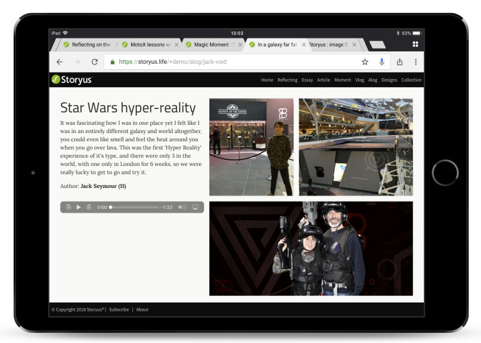Viewport: 481px width, 343px height.
Task: Reload the page with refresh icon
Action: point(95,62)
